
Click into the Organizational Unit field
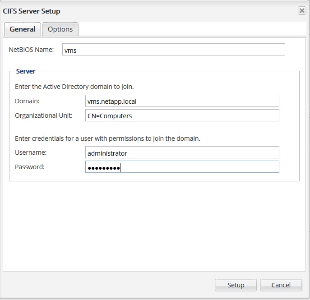click(182, 116)
